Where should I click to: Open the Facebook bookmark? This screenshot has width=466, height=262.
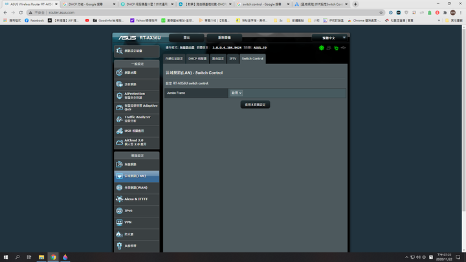click(34, 21)
